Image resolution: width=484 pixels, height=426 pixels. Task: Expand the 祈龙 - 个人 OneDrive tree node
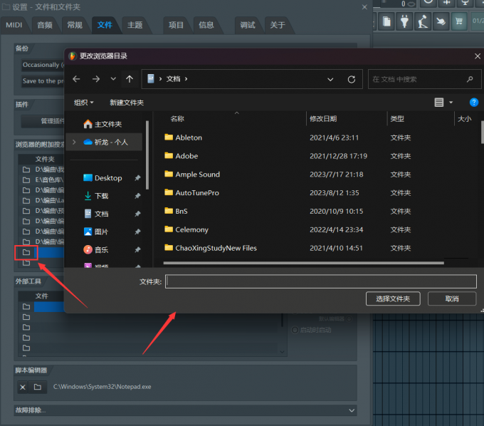pos(74,142)
